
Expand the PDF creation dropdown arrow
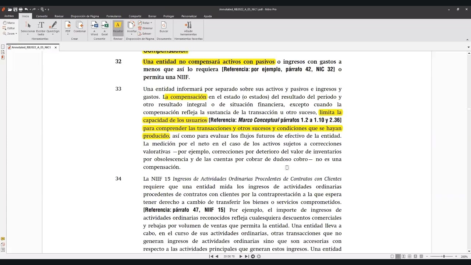(x=68, y=34)
